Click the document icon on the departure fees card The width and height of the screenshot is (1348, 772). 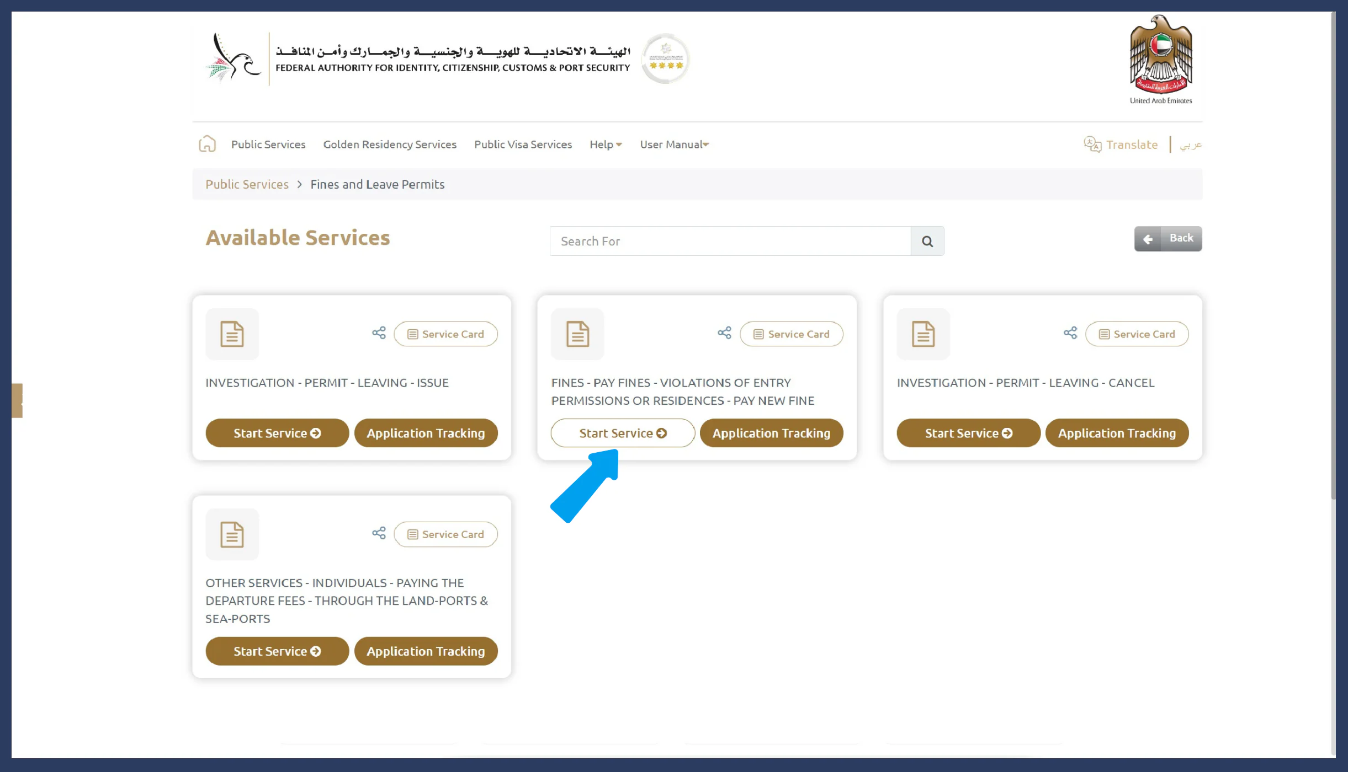coord(232,533)
